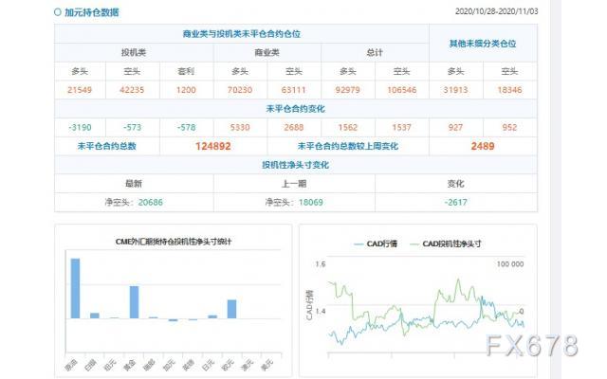The width and height of the screenshot is (607, 379).
Task: Click the 多头 header under 总计
Action: [x=348, y=71]
